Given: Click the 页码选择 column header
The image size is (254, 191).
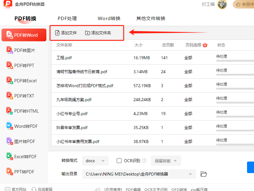Looking at the screenshot, I should (193, 45).
